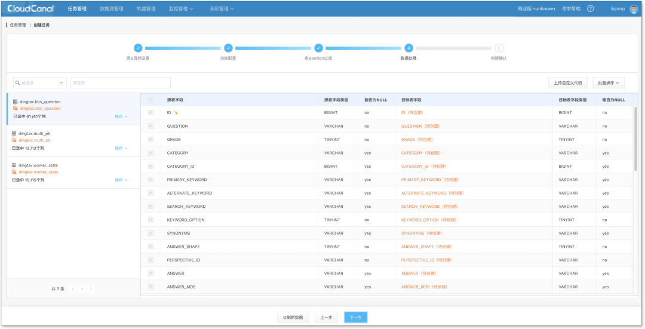
Task: Expand 操作 menu for dingtax.kbs_question
Action: pyautogui.click(x=121, y=116)
